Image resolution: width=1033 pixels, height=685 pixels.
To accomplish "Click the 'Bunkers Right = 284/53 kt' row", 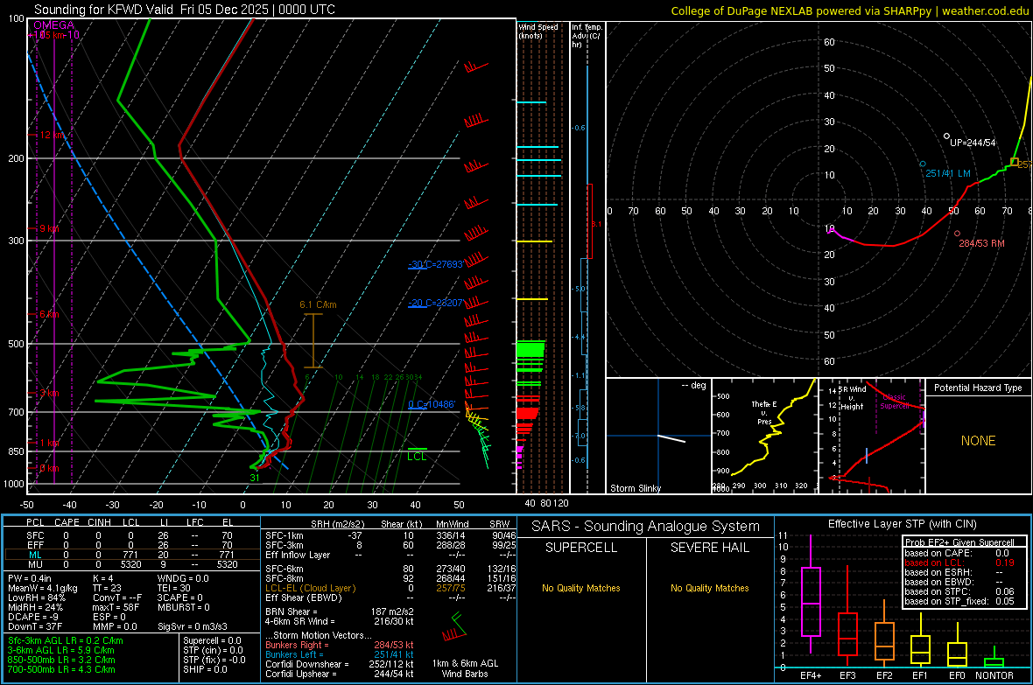I will 339,645.
